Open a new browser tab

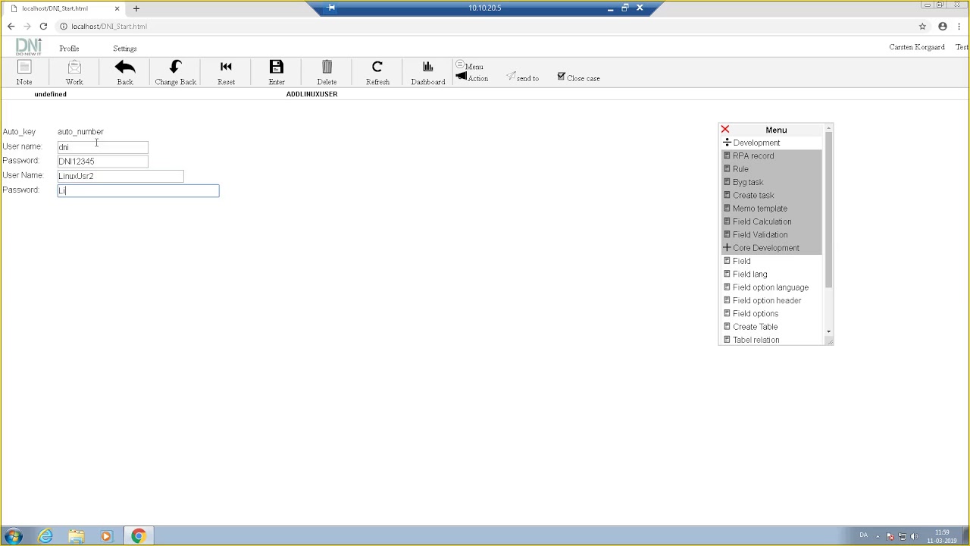click(136, 8)
